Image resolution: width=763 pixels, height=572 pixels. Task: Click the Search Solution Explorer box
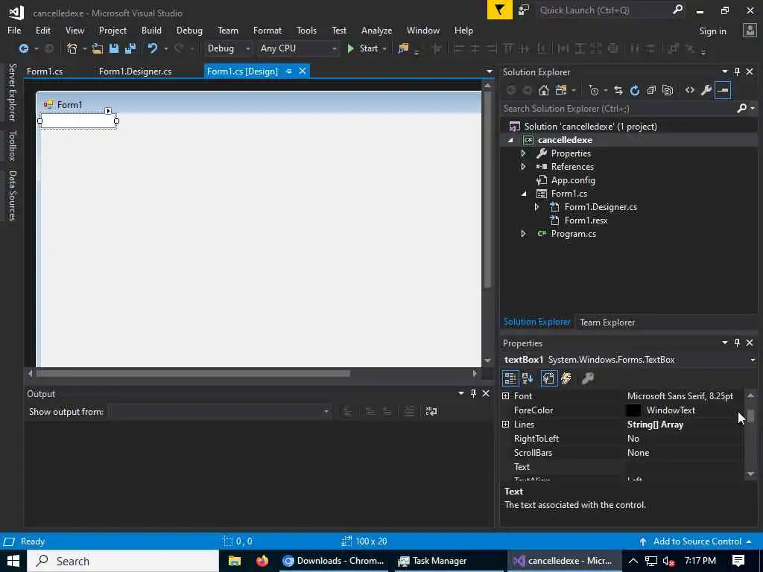tap(618, 109)
